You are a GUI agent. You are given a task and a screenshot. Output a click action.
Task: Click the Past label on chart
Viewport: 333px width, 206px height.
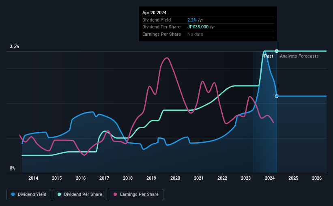point(269,56)
